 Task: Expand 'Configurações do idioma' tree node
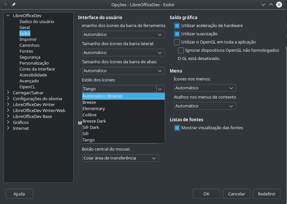click(x=8, y=99)
